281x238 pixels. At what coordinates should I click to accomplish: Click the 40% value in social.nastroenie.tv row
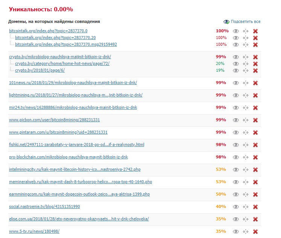coord(221,206)
